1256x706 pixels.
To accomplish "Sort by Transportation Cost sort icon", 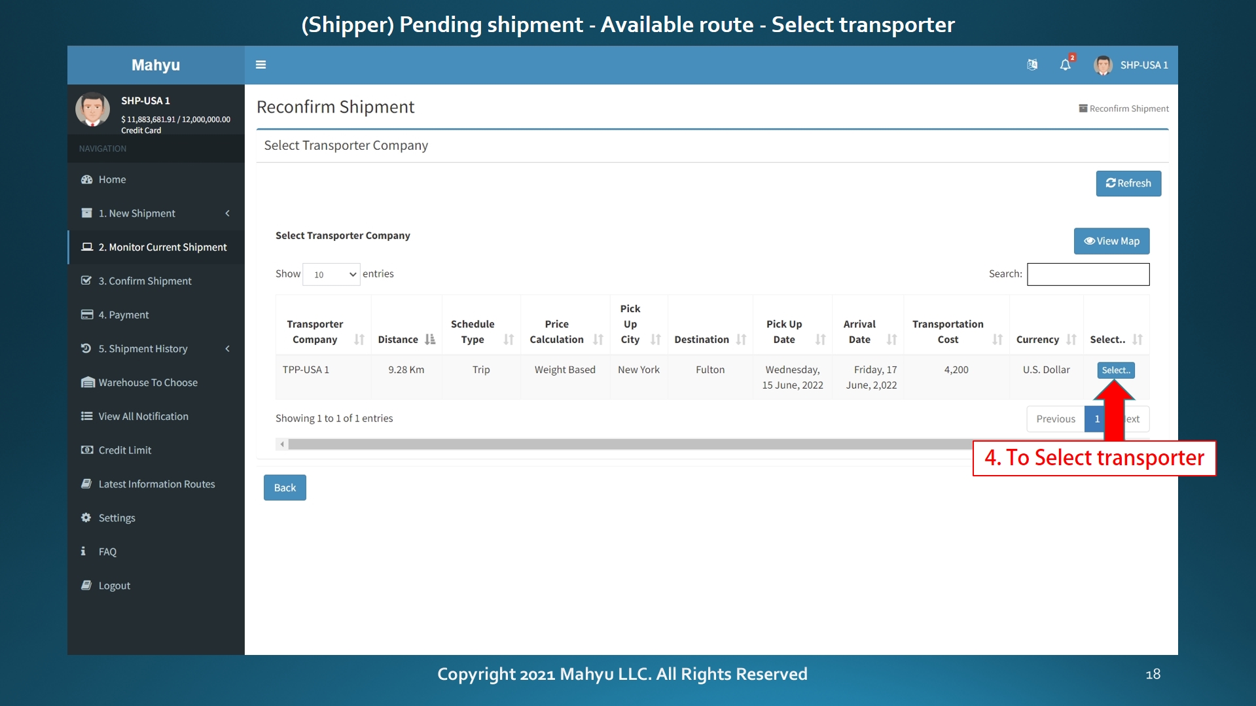I will [x=997, y=340].
